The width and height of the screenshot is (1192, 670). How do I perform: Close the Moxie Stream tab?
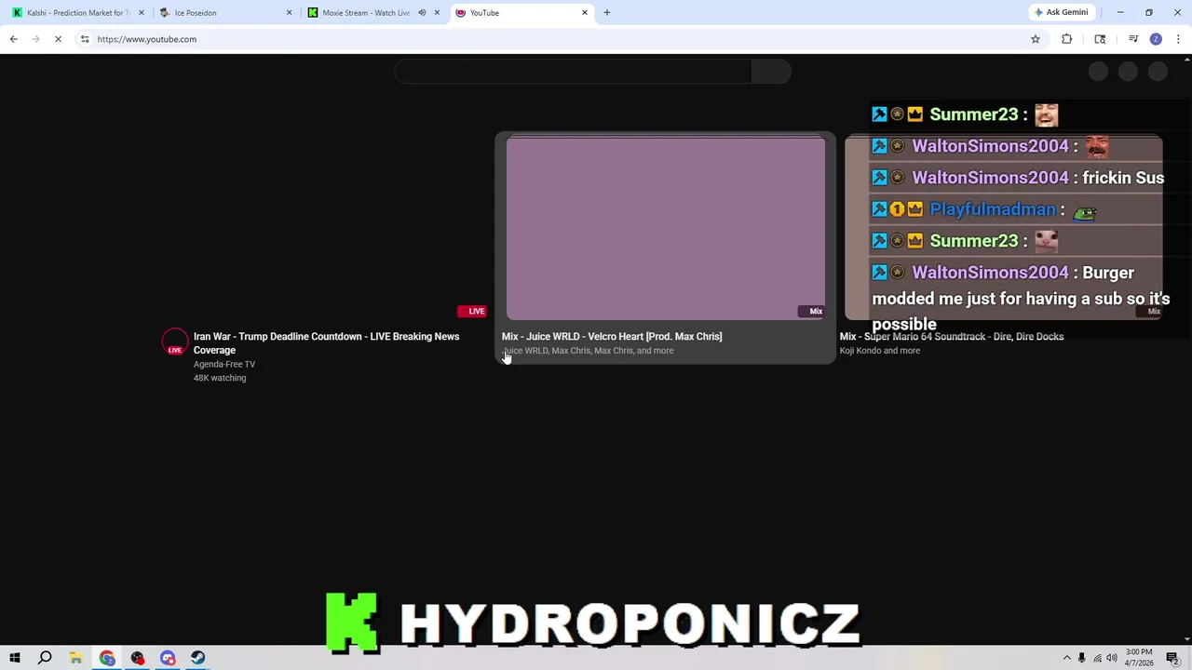[437, 13]
